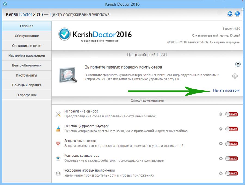Go to next message with arrow button
The image size is (245, 185).
(x=235, y=76)
